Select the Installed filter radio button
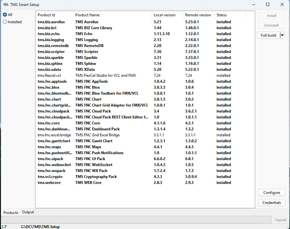290x229 pixels. click(5, 22)
